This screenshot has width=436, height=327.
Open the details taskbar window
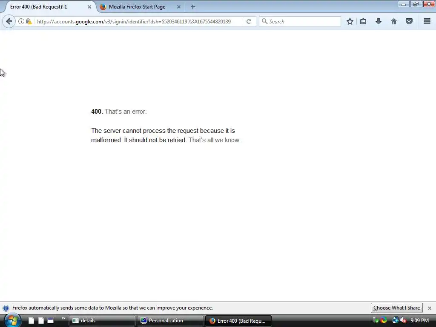click(102, 321)
